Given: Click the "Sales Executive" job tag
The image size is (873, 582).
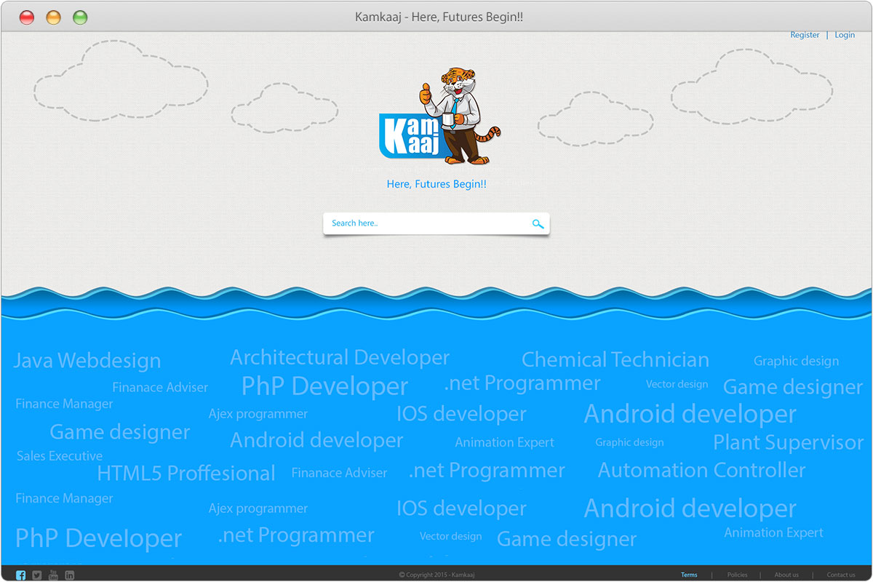Looking at the screenshot, I should [x=60, y=456].
